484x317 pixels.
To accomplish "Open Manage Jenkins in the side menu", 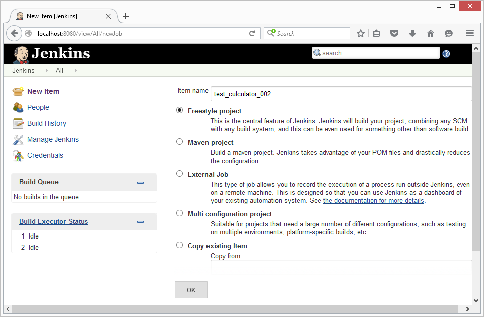I will (x=53, y=139).
